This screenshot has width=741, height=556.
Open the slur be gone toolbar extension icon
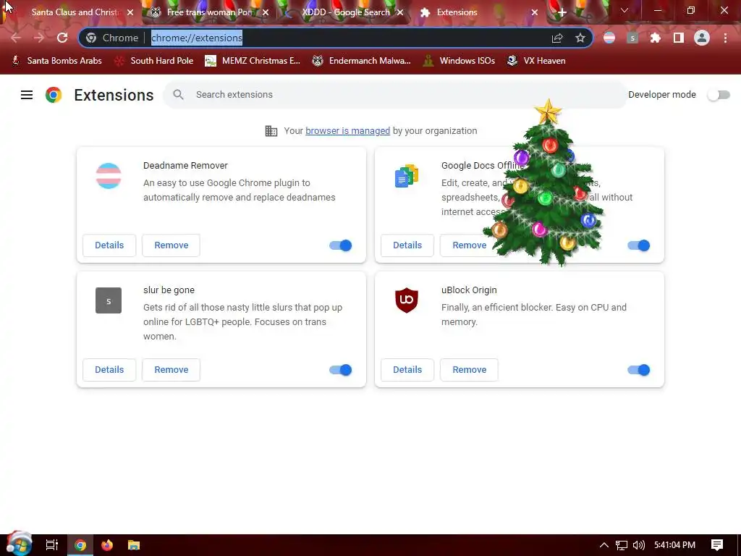click(632, 38)
